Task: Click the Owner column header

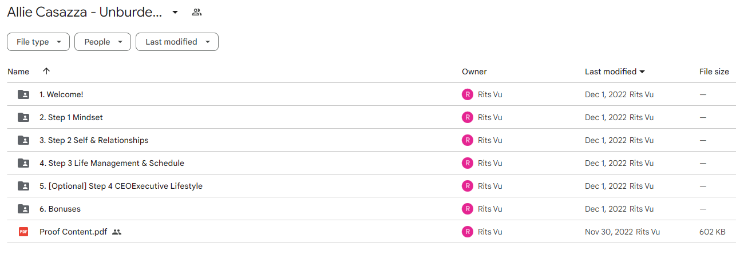Action: [474, 72]
